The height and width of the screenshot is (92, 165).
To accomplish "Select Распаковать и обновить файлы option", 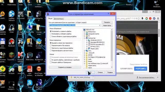I will pyautogui.click(x=61, y=34).
